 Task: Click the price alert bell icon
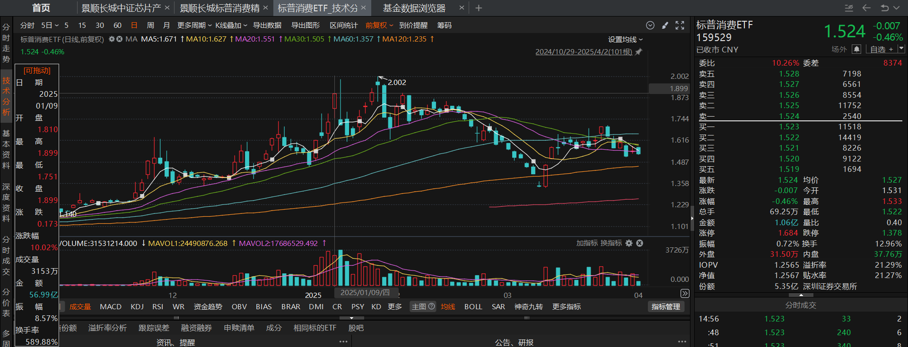[x=856, y=49]
